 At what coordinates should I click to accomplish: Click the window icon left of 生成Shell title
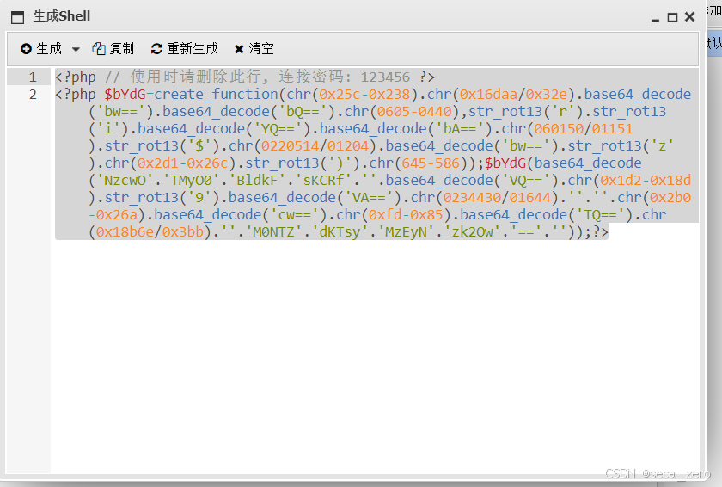pos(17,17)
